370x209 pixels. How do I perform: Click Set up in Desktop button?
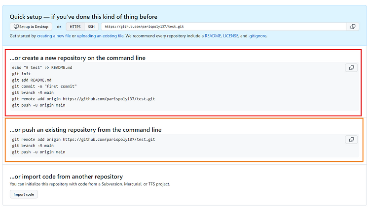(x=31, y=27)
